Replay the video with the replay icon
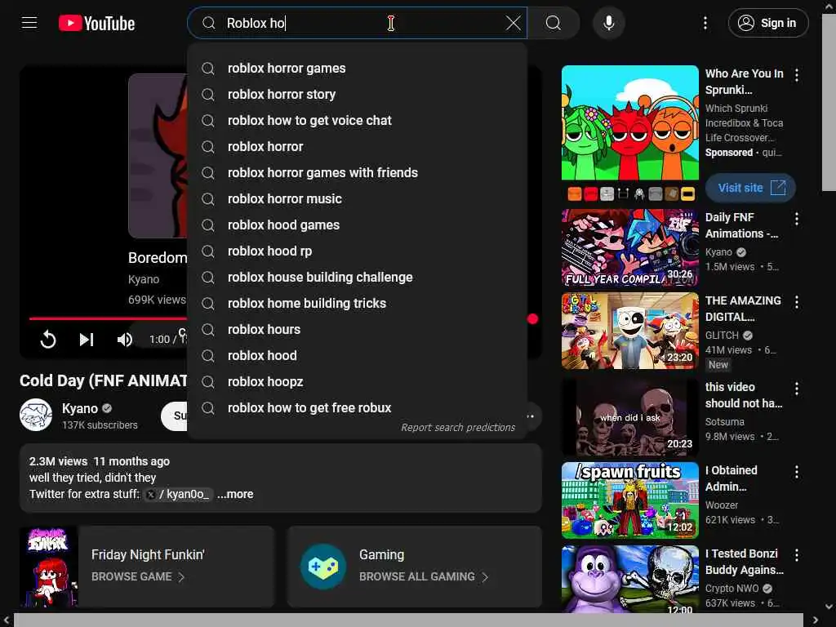This screenshot has width=836, height=627. tap(48, 339)
